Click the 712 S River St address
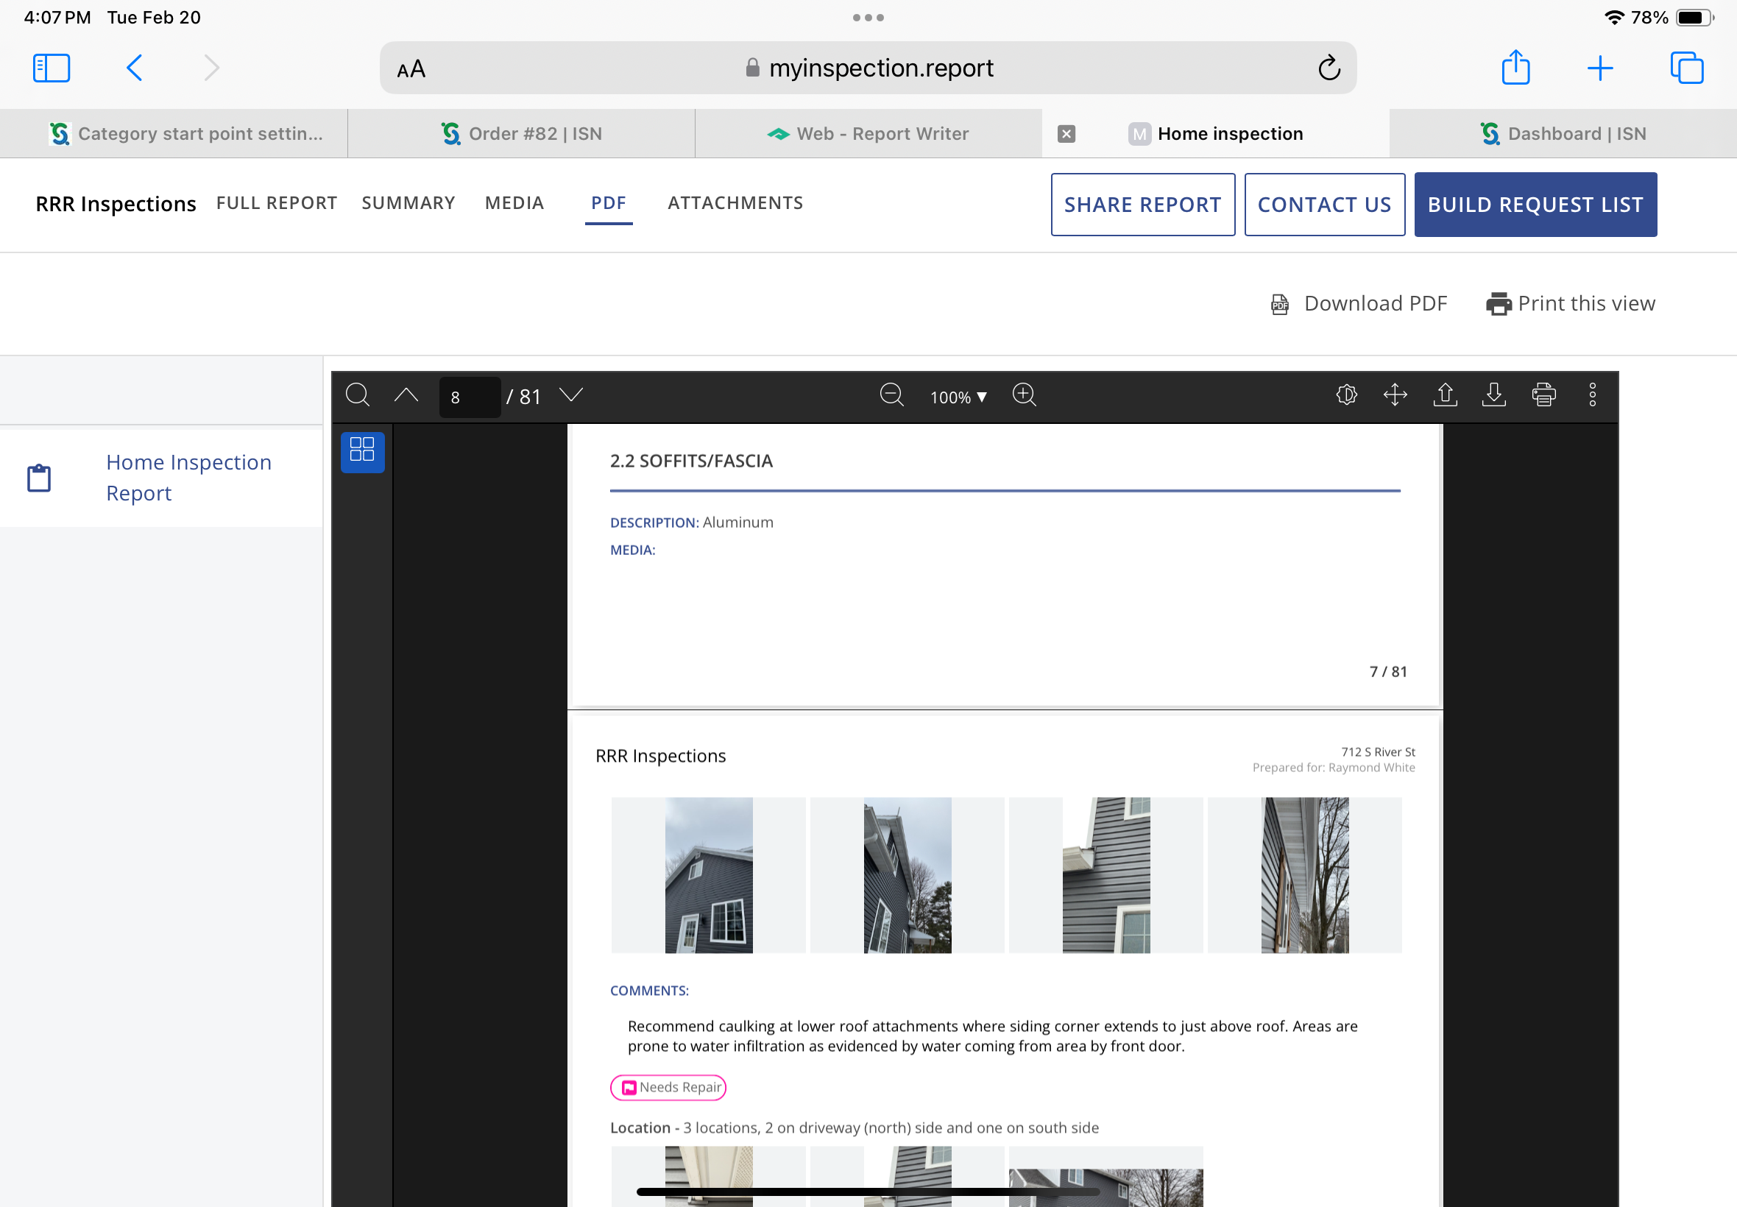 point(1378,751)
